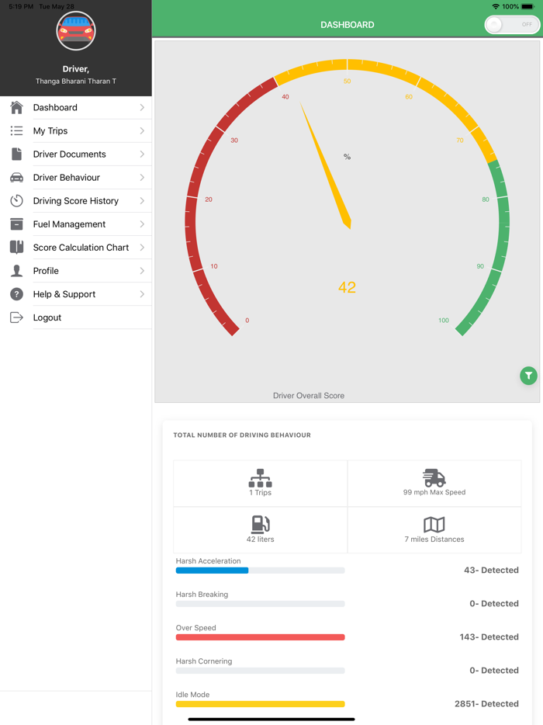Open the My Trips menu item
The width and height of the screenshot is (543, 725).
[x=76, y=131]
